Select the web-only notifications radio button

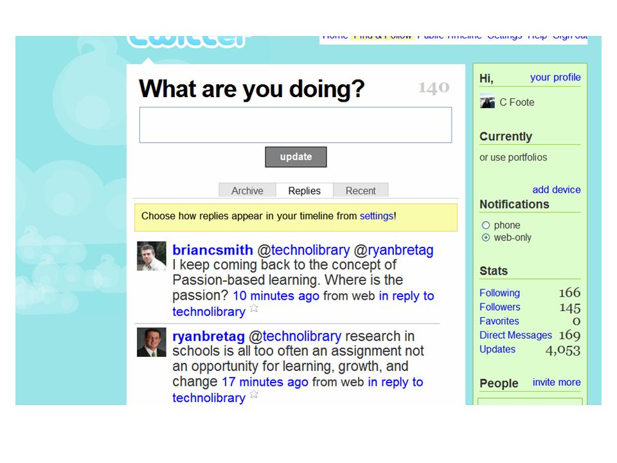click(486, 237)
